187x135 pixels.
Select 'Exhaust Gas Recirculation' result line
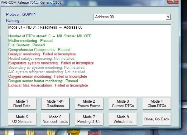[x=48, y=85]
